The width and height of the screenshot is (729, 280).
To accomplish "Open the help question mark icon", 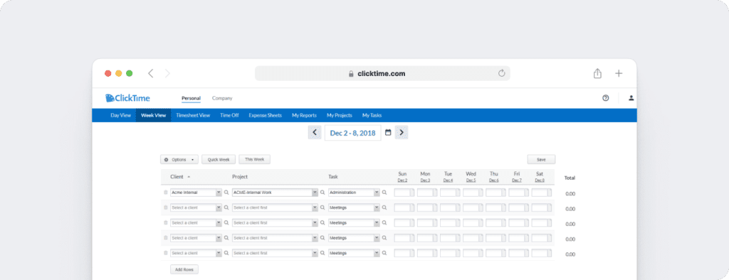I will [605, 98].
